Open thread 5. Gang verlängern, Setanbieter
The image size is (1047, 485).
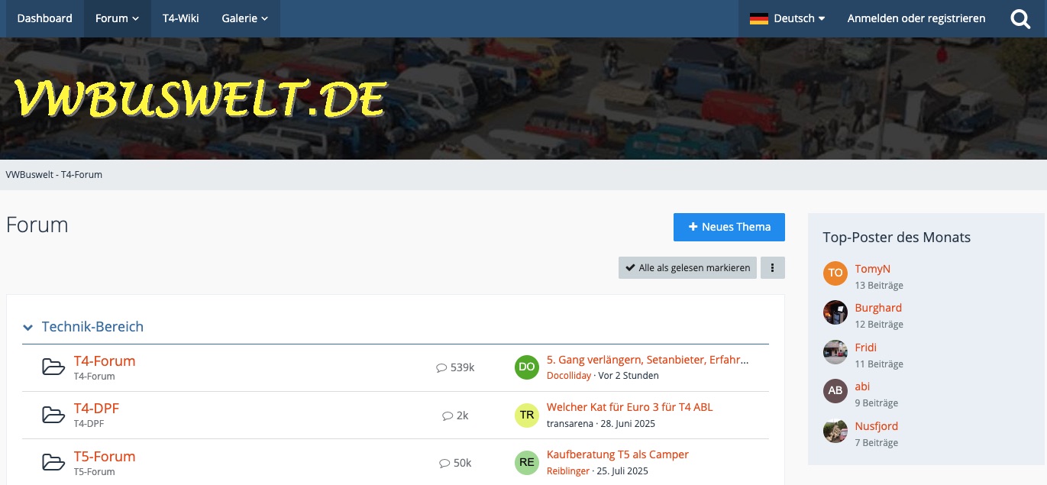[648, 360]
